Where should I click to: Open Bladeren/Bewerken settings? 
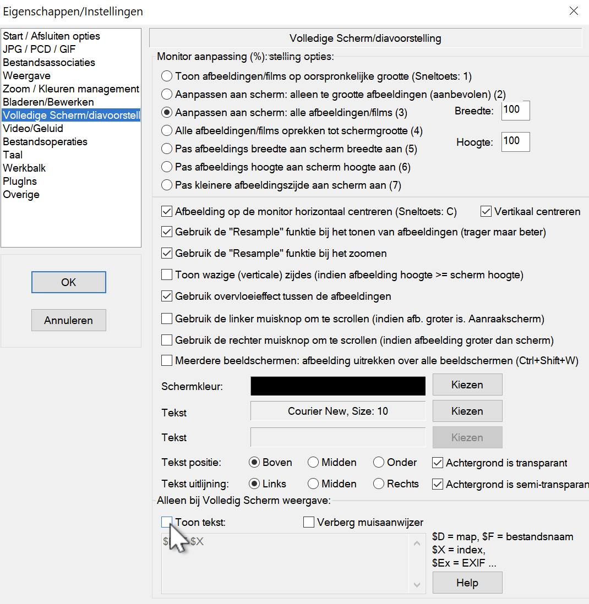(71, 102)
